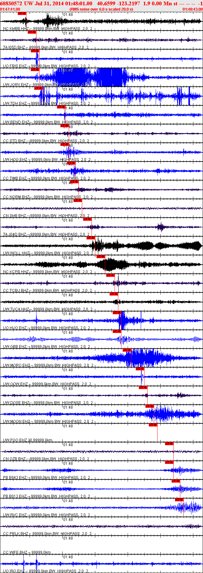Click the pick flag on PB B943 trace
This screenshot has height=573, width=203.
coord(169,462)
